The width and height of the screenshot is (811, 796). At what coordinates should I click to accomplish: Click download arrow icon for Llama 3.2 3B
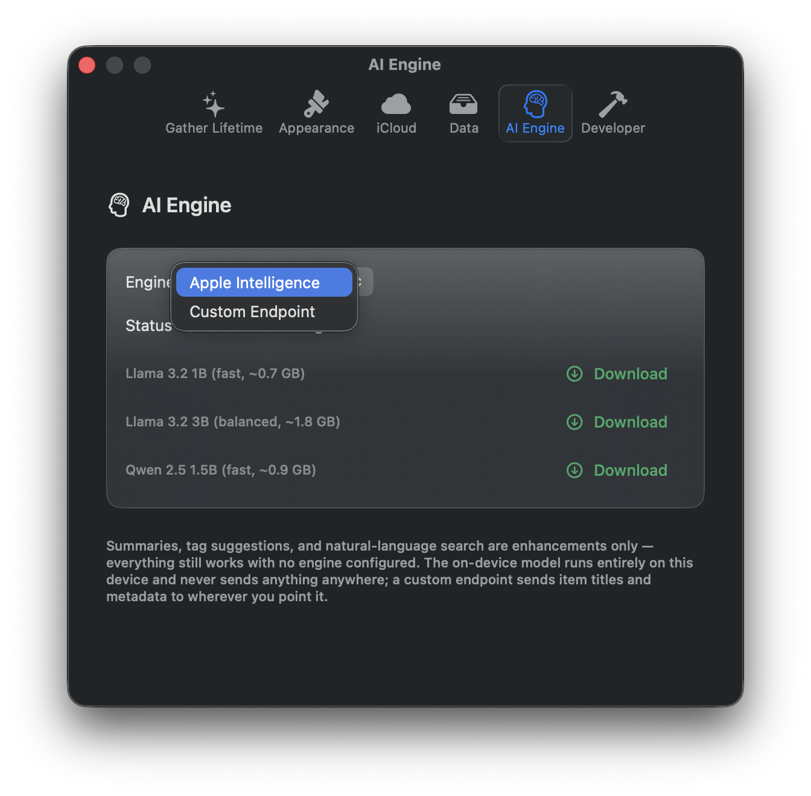tap(574, 422)
